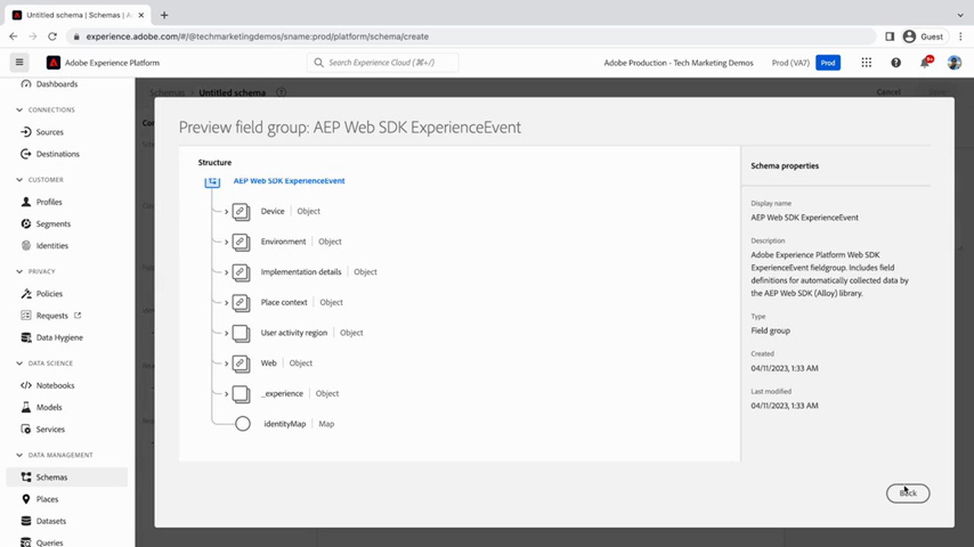Image resolution: width=974 pixels, height=547 pixels.
Task: Expand the User activity region chevron
Action: pos(226,333)
